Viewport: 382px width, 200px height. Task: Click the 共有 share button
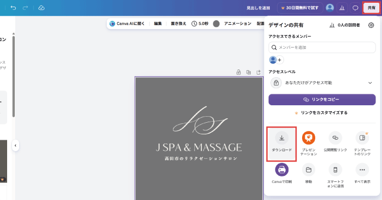(371, 8)
